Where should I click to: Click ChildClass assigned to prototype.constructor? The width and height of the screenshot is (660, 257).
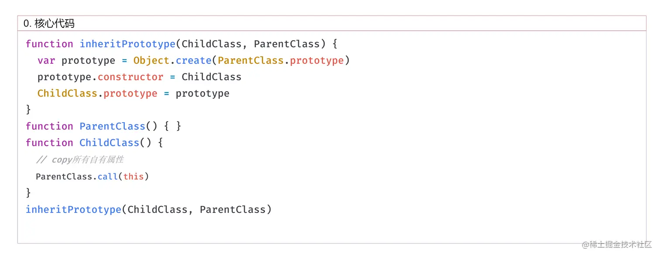(211, 77)
